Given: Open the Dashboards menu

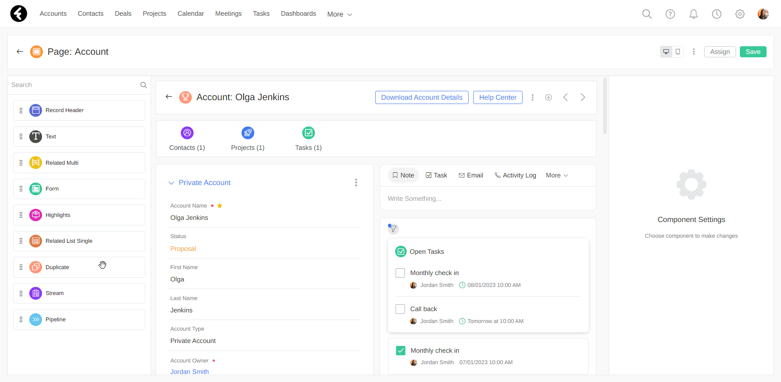Looking at the screenshot, I should (x=298, y=14).
